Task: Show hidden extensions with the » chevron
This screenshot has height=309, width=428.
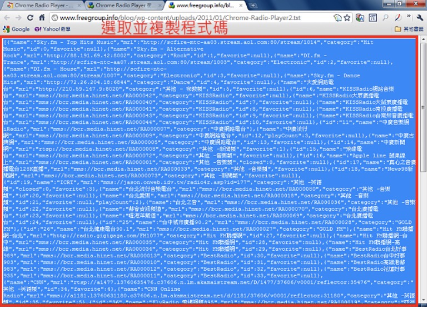Action: pyautogui.click(x=409, y=16)
